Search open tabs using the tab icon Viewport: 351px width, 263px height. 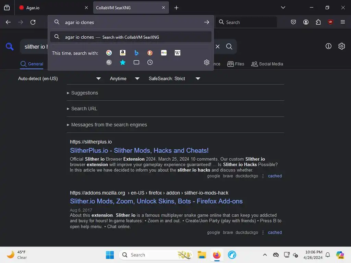click(136, 62)
